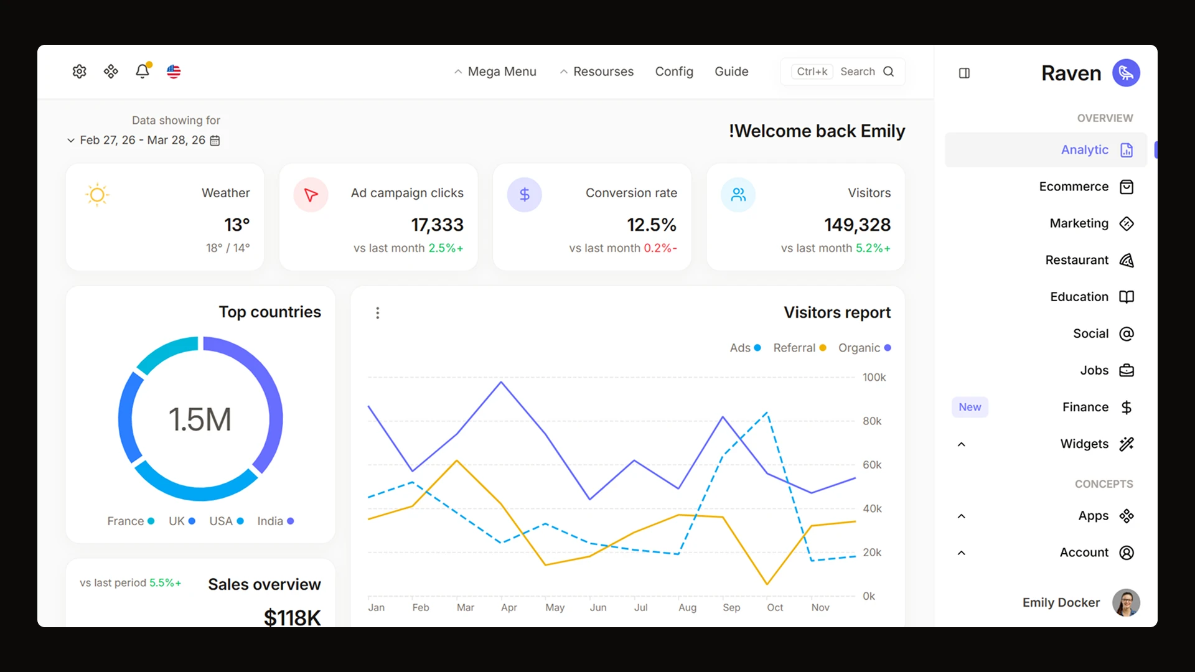Image resolution: width=1195 pixels, height=672 pixels.
Task: Click the Emily Docker name
Action: click(x=1061, y=602)
